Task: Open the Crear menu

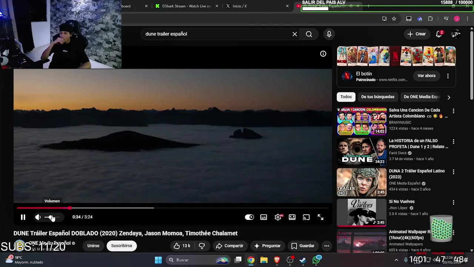Action: point(417,34)
